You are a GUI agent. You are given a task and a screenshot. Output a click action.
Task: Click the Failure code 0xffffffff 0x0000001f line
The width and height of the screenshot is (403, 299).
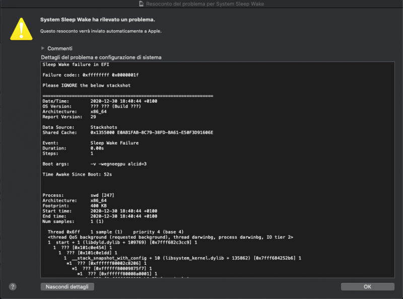pyautogui.click(x=91, y=75)
